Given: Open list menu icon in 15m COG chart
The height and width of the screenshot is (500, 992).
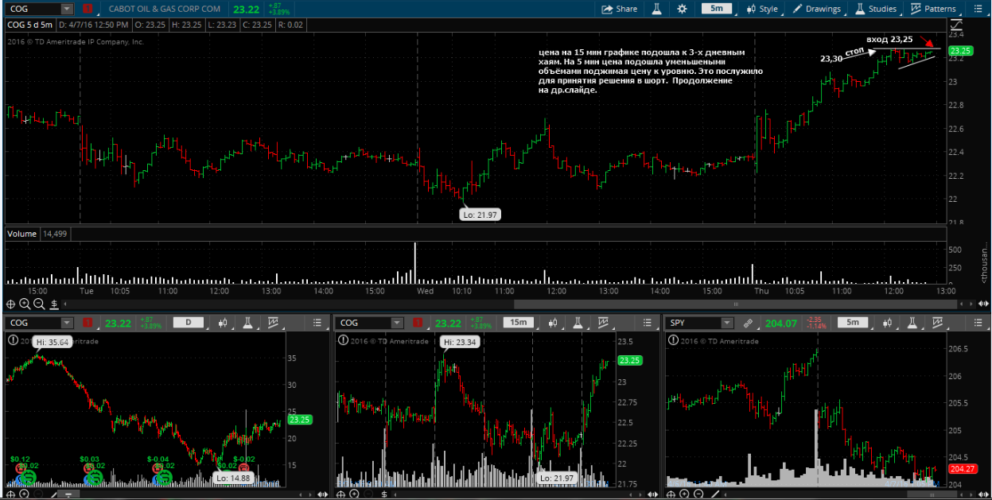Looking at the screenshot, I should (x=648, y=323).
